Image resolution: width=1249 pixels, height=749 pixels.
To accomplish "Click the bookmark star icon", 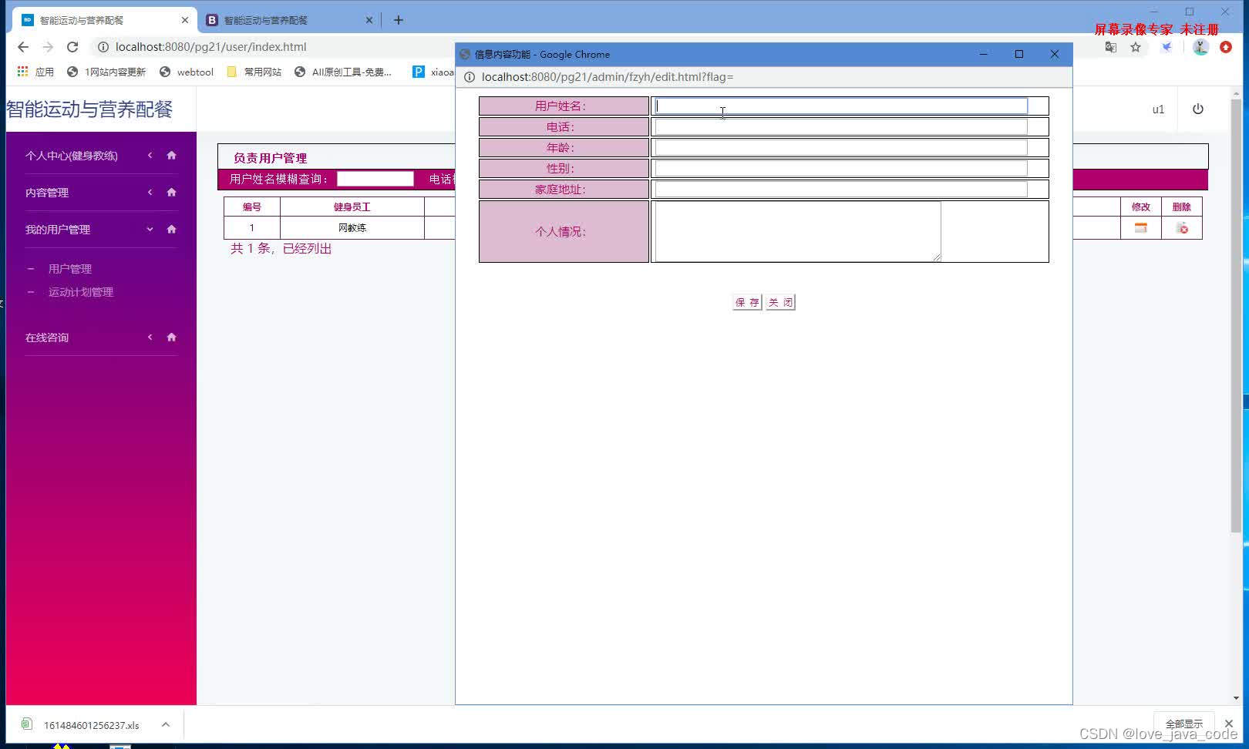I will [x=1136, y=47].
